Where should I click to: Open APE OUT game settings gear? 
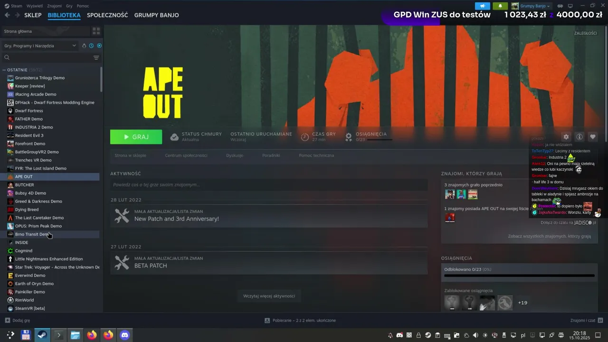[566, 137]
